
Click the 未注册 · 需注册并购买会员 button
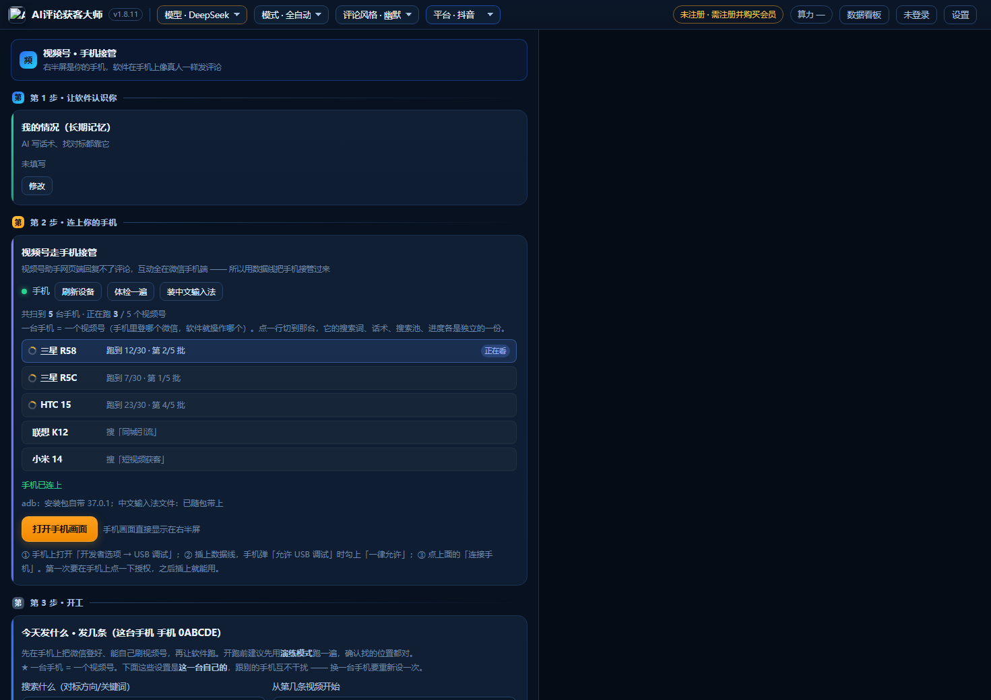click(728, 15)
